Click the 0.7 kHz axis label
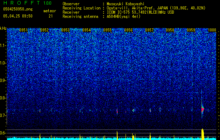 click(3, 115)
